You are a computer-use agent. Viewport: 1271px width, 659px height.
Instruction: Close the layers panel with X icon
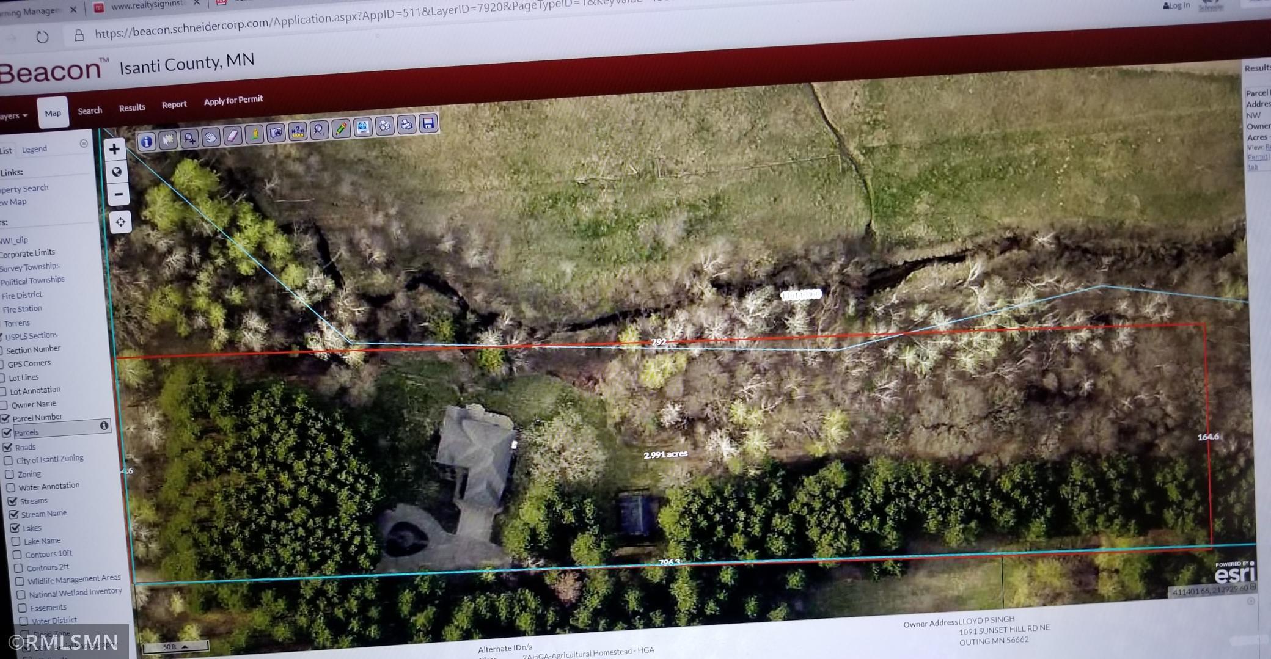pyautogui.click(x=84, y=144)
